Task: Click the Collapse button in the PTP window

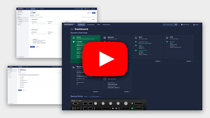Action: tap(93, 20)
